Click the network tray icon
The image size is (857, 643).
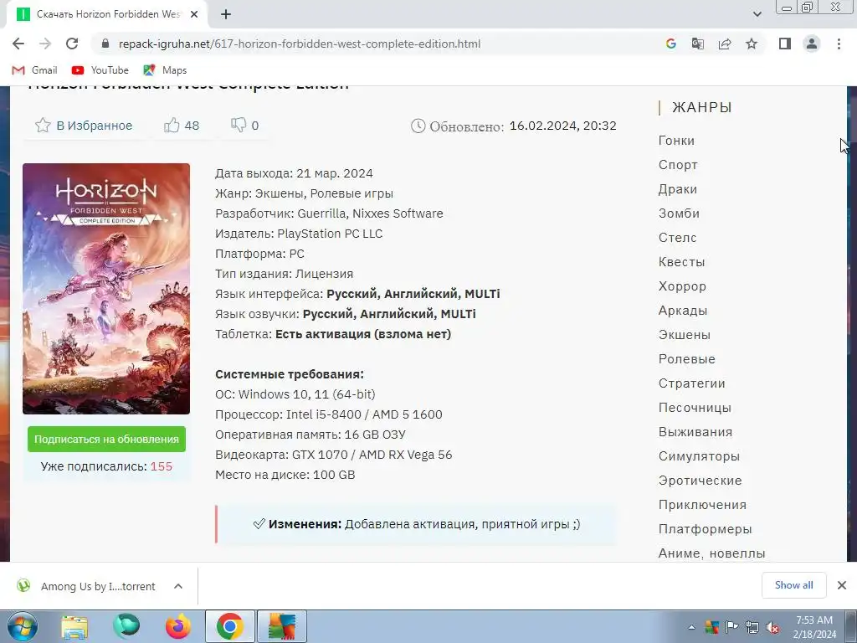tap(752, 628)
